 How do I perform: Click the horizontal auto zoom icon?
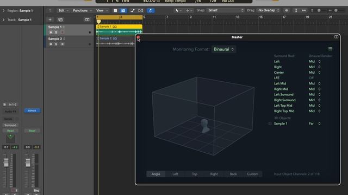tap(304, 10)
